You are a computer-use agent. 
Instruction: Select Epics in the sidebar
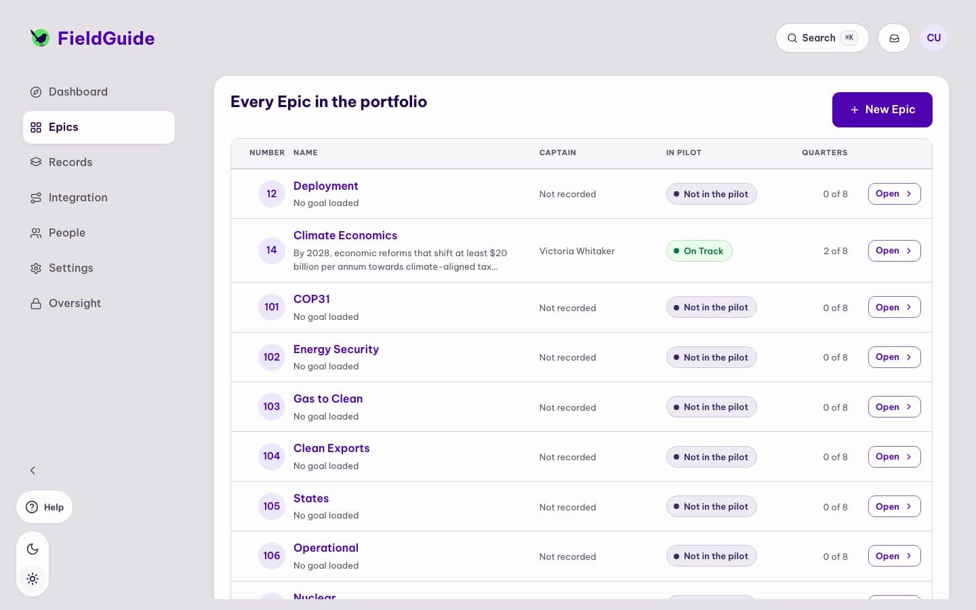[x=99, y=127]
